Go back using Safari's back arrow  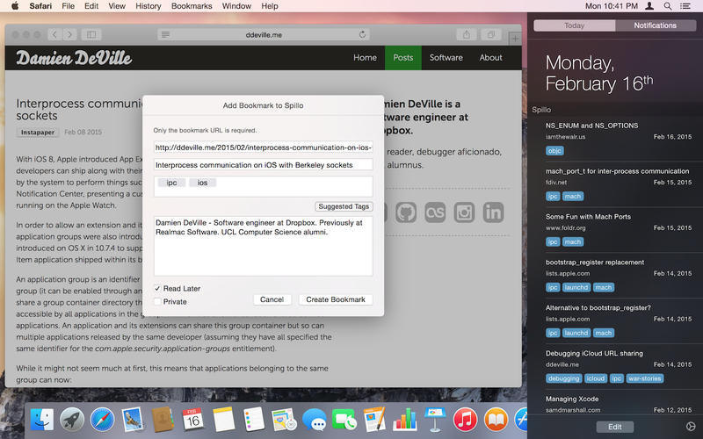(54, 34)
